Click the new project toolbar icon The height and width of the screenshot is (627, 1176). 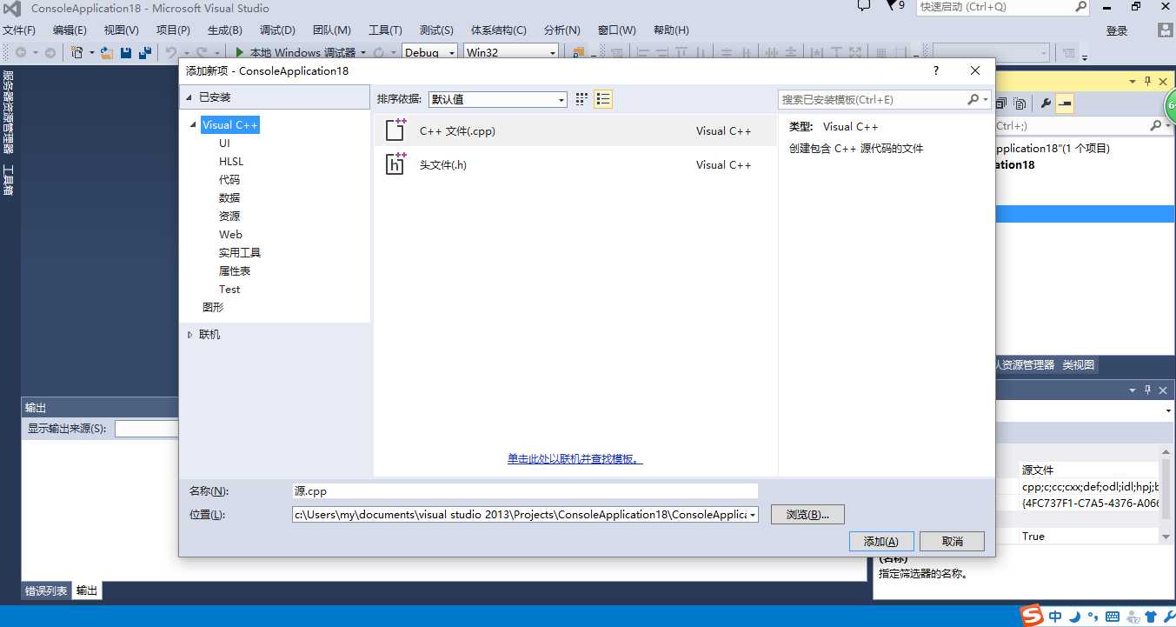77,52
